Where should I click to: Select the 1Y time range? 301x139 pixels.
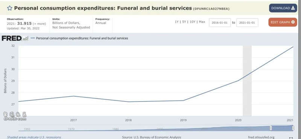176,22
